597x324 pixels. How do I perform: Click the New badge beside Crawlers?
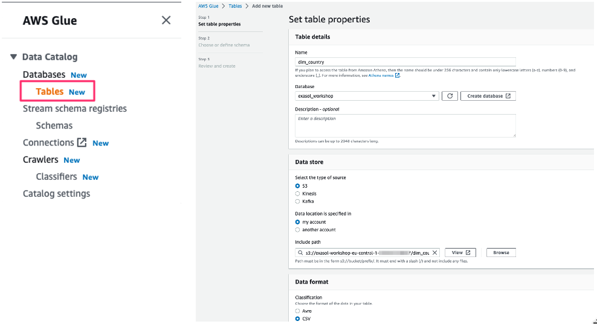coord(71,160)
